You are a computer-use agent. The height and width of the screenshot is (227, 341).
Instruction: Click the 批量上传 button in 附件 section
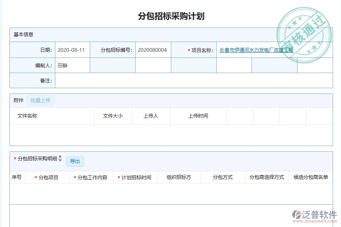pyautogui.click(x=41, y=100)
